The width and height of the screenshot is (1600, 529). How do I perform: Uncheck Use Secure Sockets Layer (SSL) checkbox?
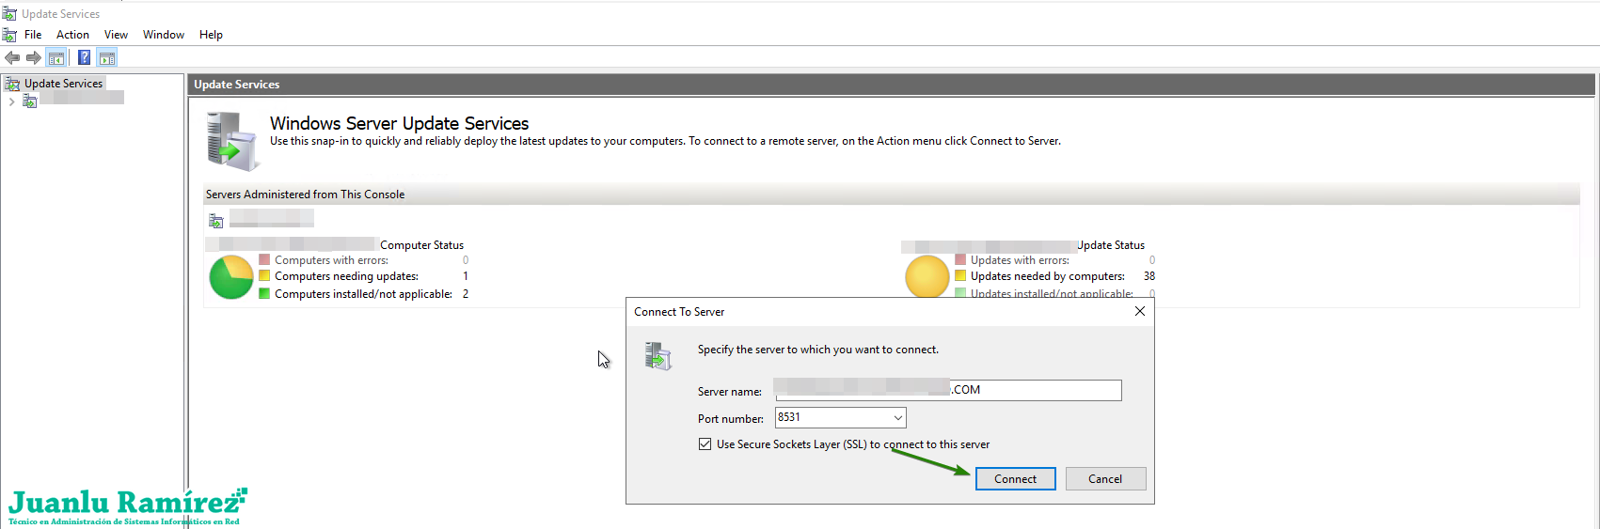[705, 444]
